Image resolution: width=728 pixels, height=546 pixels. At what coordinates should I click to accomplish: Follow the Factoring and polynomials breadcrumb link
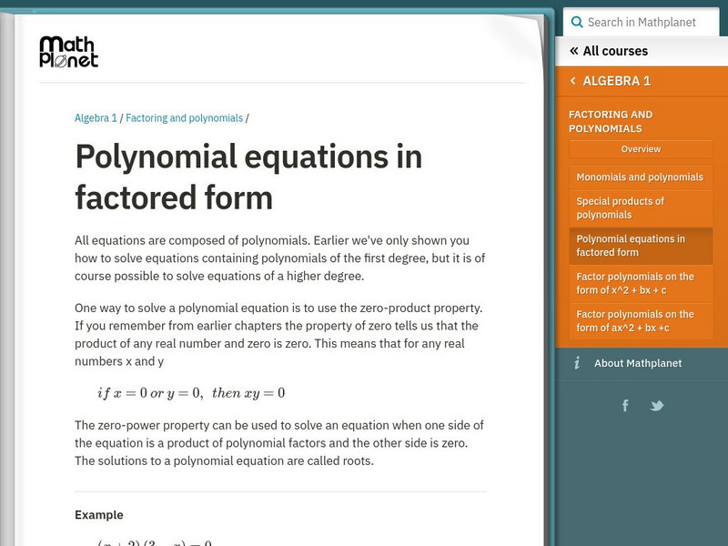pos(185,118)
